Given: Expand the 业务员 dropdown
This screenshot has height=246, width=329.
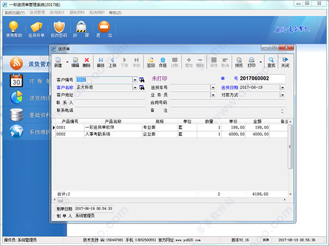Looking at the screenshot, I should pyautogui.click(x=213, y=95).
